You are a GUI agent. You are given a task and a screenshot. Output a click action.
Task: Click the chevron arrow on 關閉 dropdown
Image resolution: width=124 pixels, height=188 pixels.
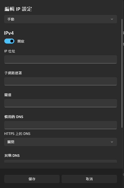tap(112, 142)
